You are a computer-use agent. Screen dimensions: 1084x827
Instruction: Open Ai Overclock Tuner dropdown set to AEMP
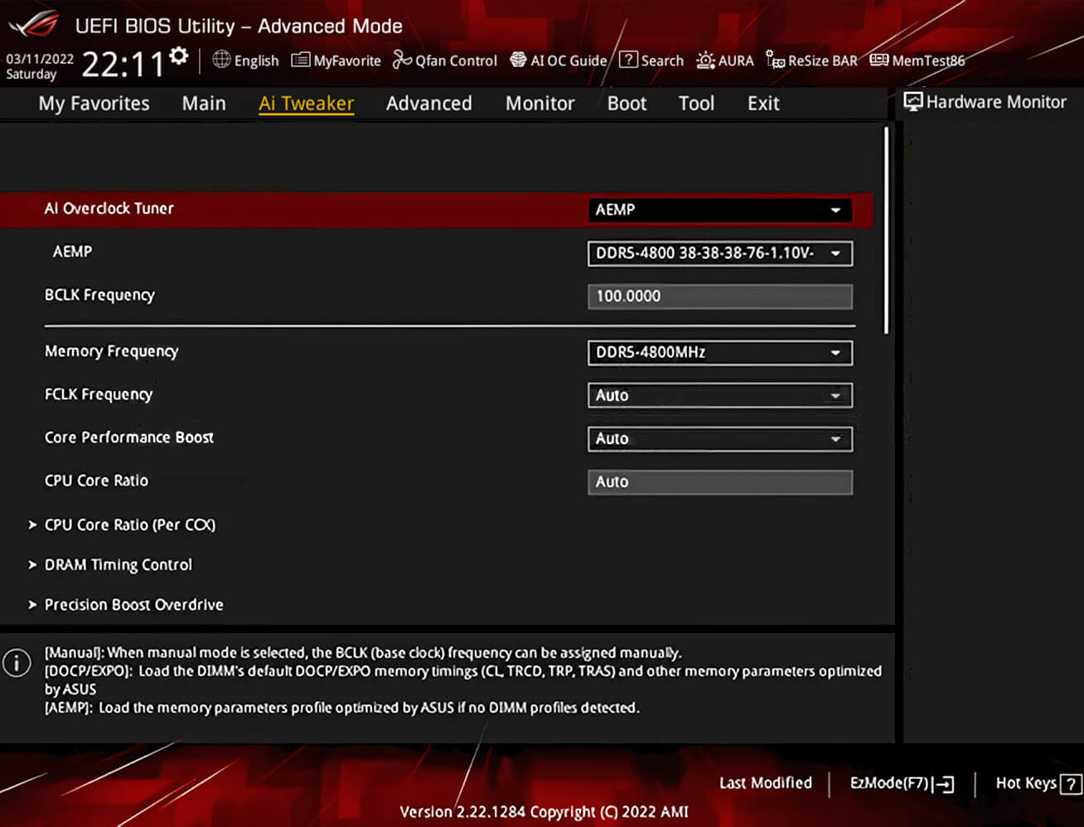click(719, 210)
